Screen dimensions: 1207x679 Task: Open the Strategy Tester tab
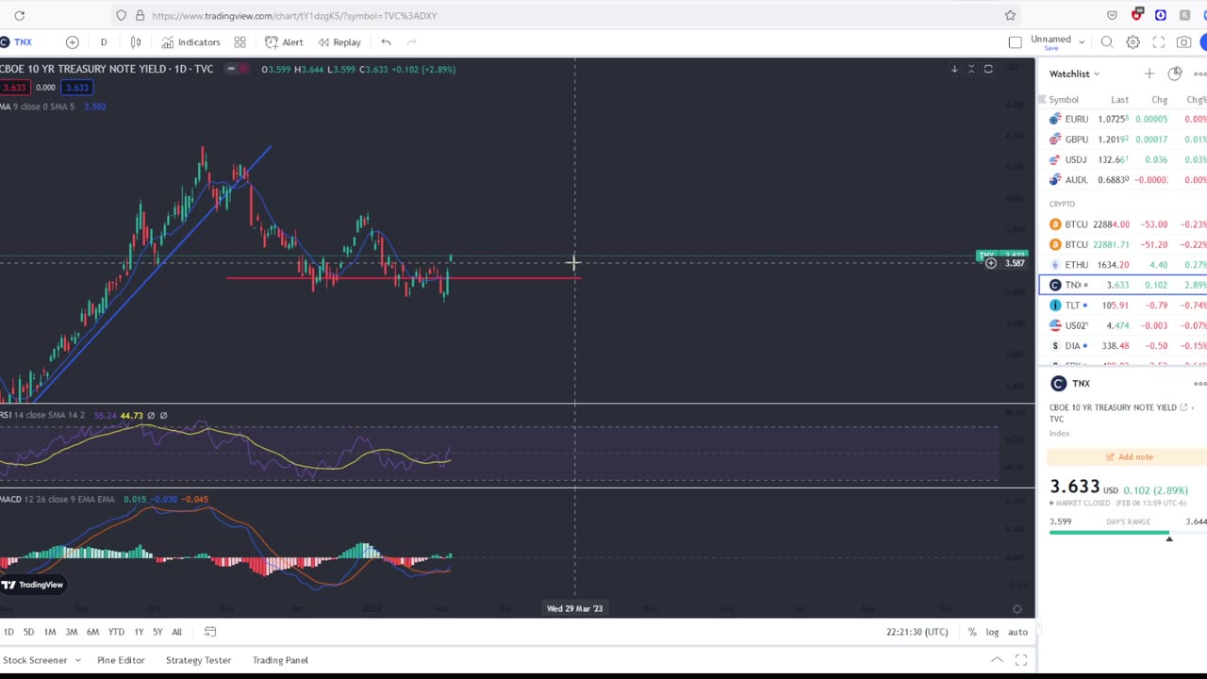coord(198,660)
